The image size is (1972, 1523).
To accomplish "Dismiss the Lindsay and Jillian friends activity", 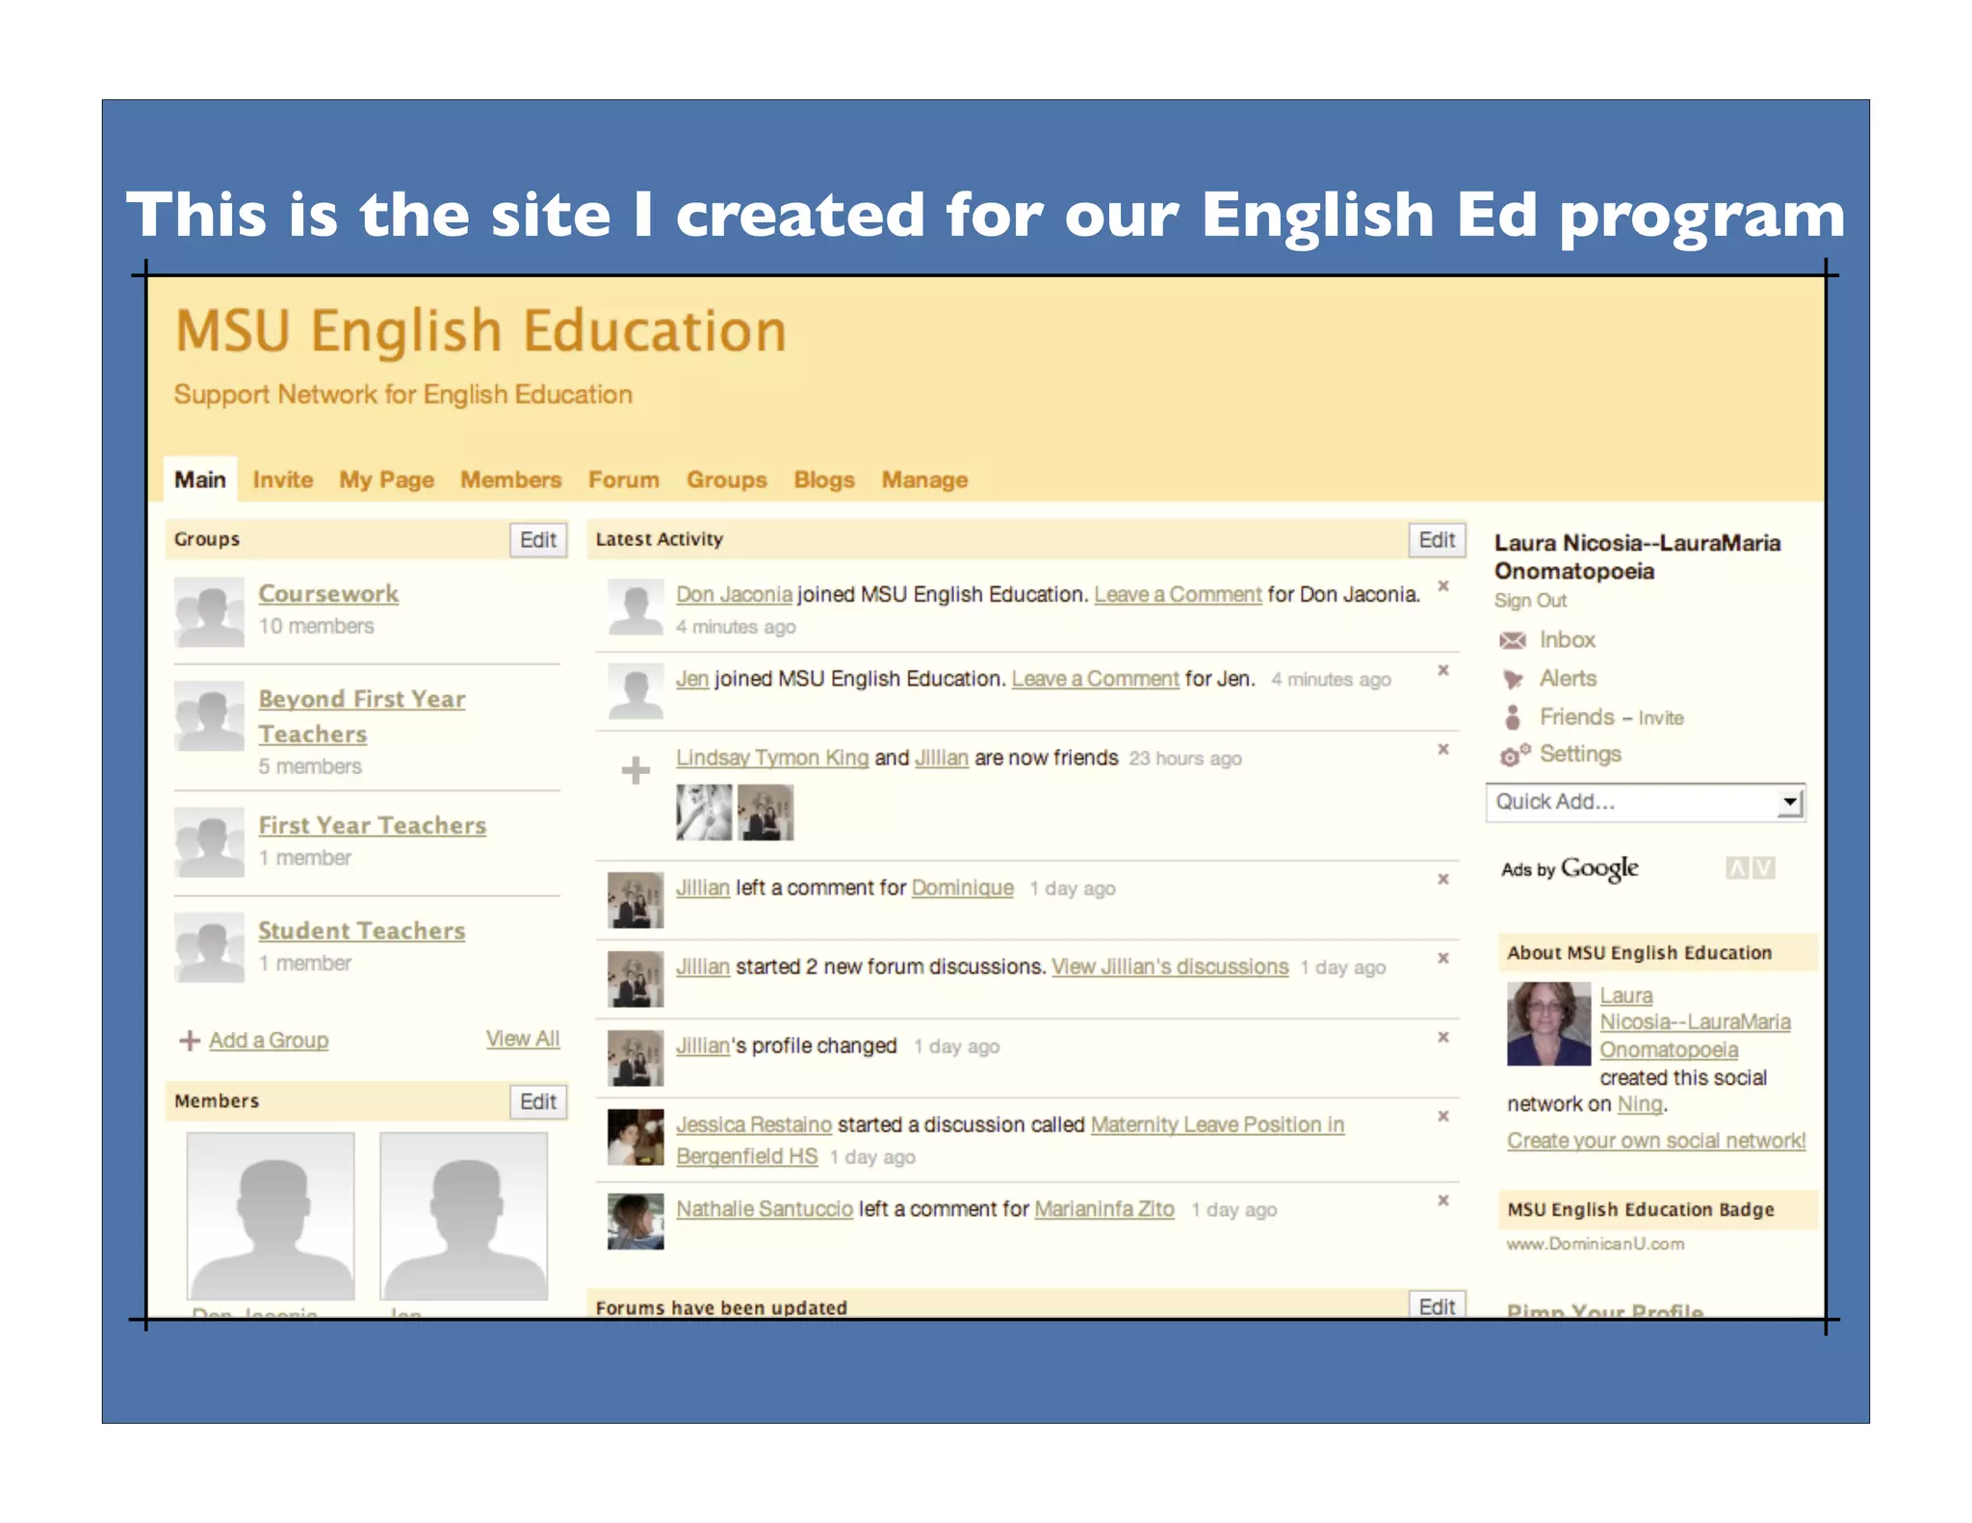I will tap(1443, 749).
